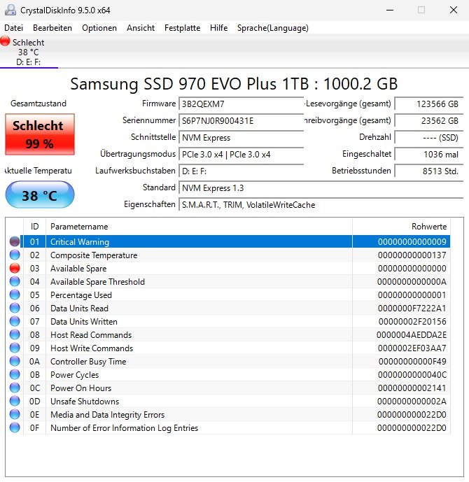Click the blue orb of Unsafe Shutdowns row
This screenshot has height=482, width=469.
15,401
